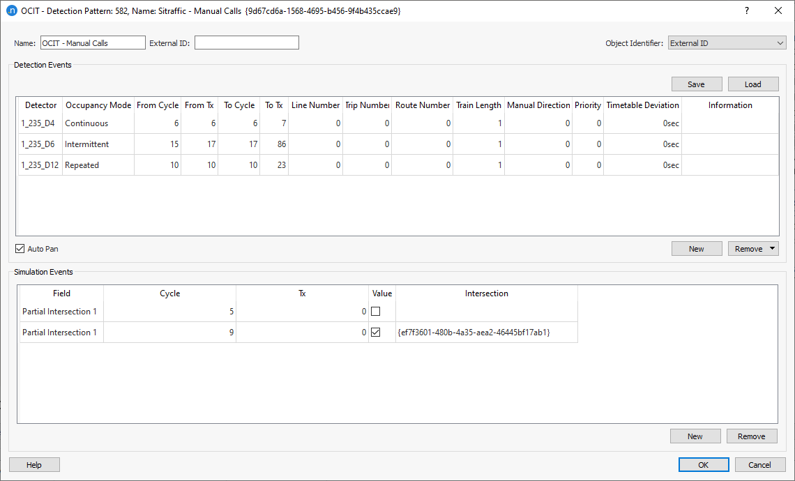Click the Occupancy Mode column header
The width and height of the screenshot is (795, 481).
[x=98, y=105]
